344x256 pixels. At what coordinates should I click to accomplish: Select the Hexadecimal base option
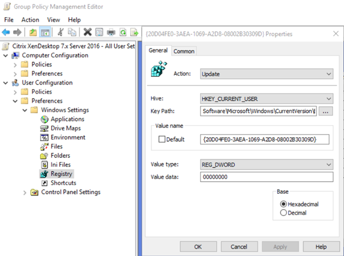[x=284, y=204]
